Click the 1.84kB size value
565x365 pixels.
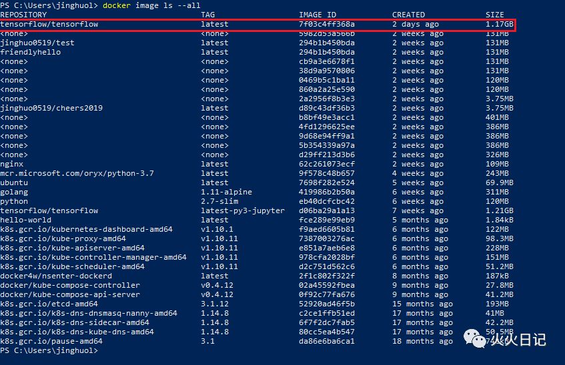500,220
